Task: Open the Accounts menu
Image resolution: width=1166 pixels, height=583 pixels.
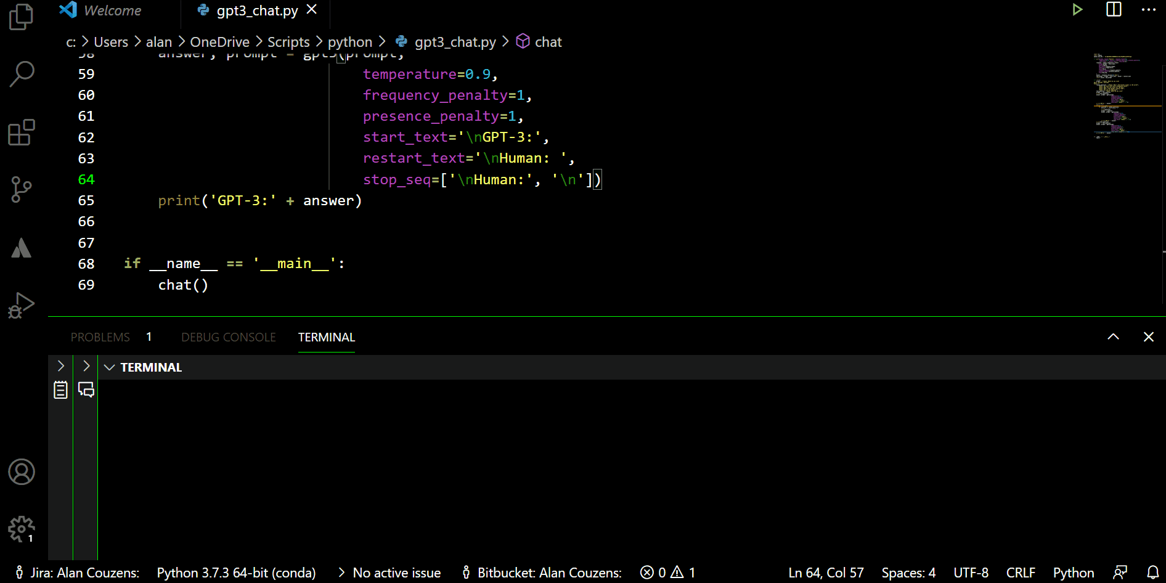Action: coord(22,471)
